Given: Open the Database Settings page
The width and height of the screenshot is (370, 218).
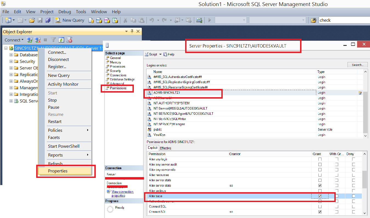Looking at the screenshot, I should (x=122, y=79).
